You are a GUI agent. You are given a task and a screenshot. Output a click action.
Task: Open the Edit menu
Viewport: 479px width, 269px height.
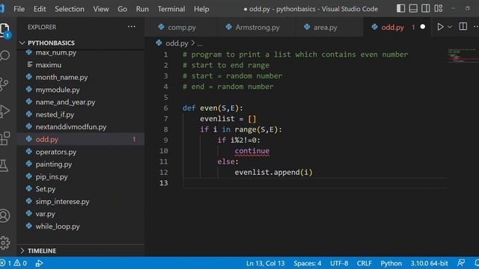pyautogui.click(x=40, y=9)
